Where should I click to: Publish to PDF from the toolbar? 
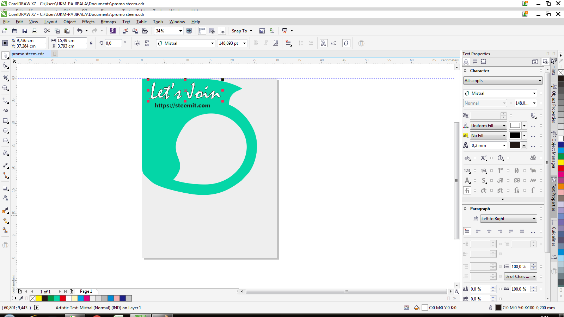[145, 31]
